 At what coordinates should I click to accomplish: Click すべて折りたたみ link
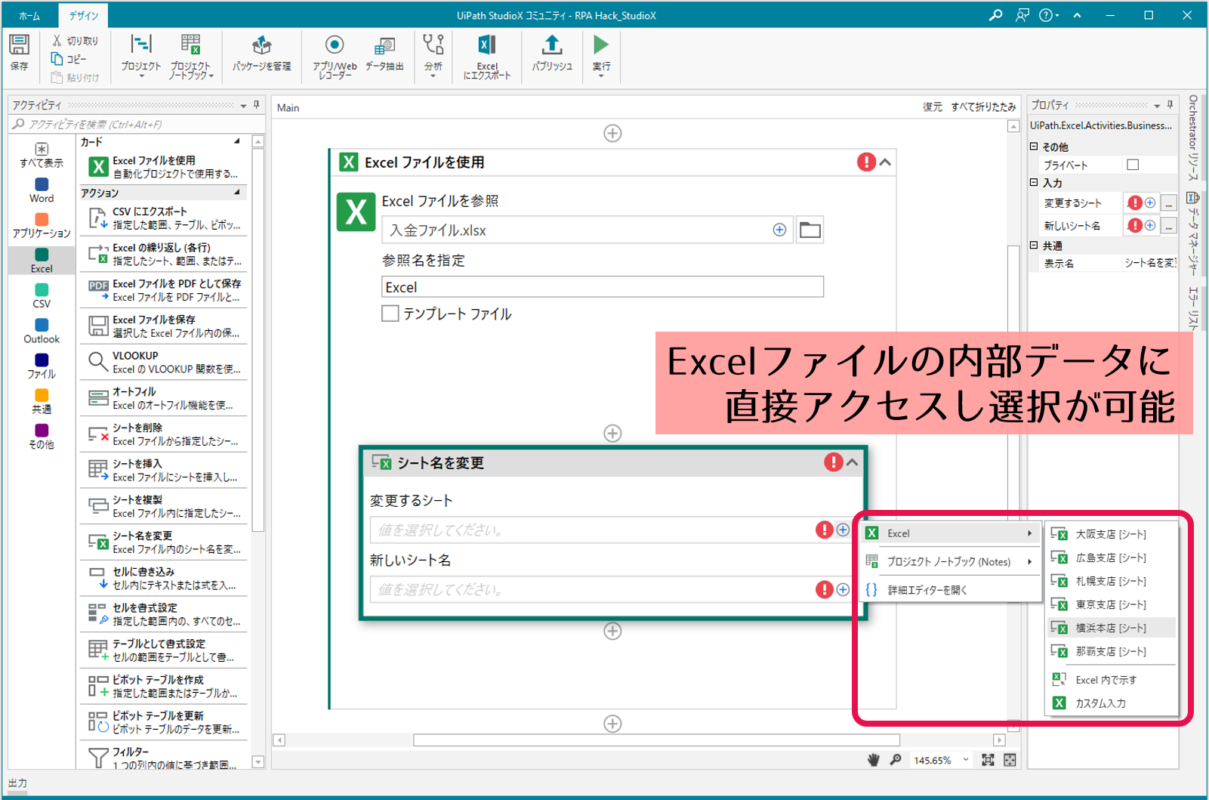point(983,107)
